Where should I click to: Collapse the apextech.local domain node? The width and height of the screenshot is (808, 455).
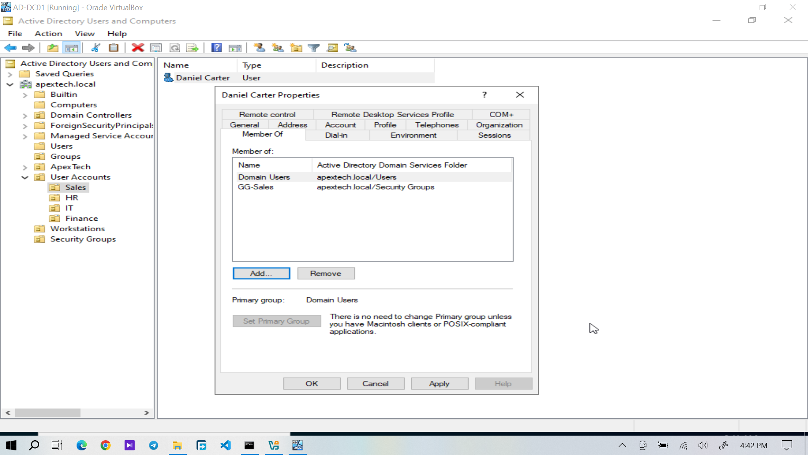click(x=10, y=85)
